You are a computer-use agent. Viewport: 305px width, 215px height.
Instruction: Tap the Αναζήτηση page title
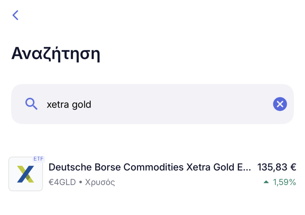[55, 54]
